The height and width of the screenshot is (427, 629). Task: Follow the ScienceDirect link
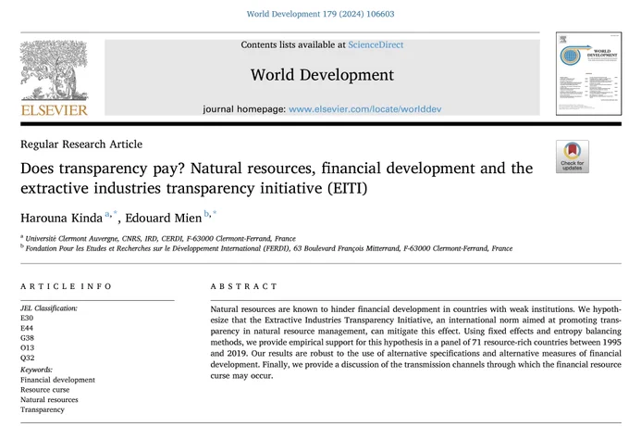[x=376, y=45]
